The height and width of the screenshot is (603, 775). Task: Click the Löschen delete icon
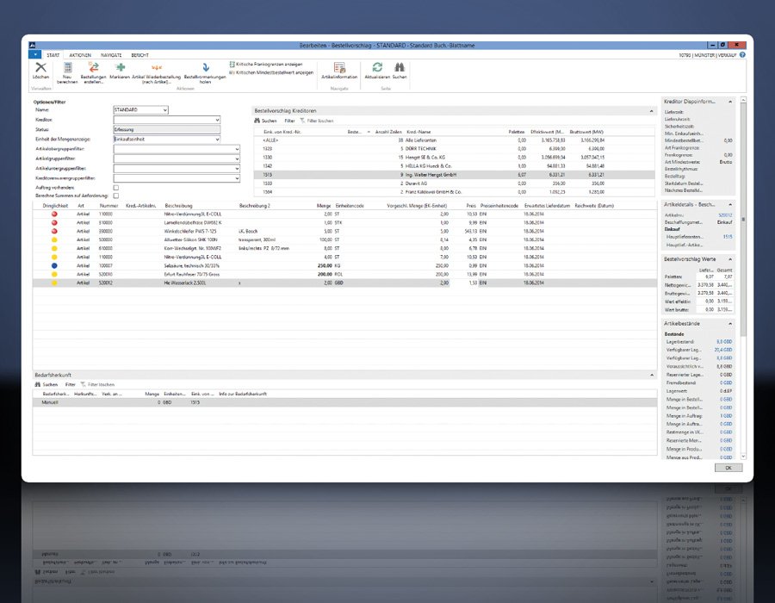click(40, 68)
